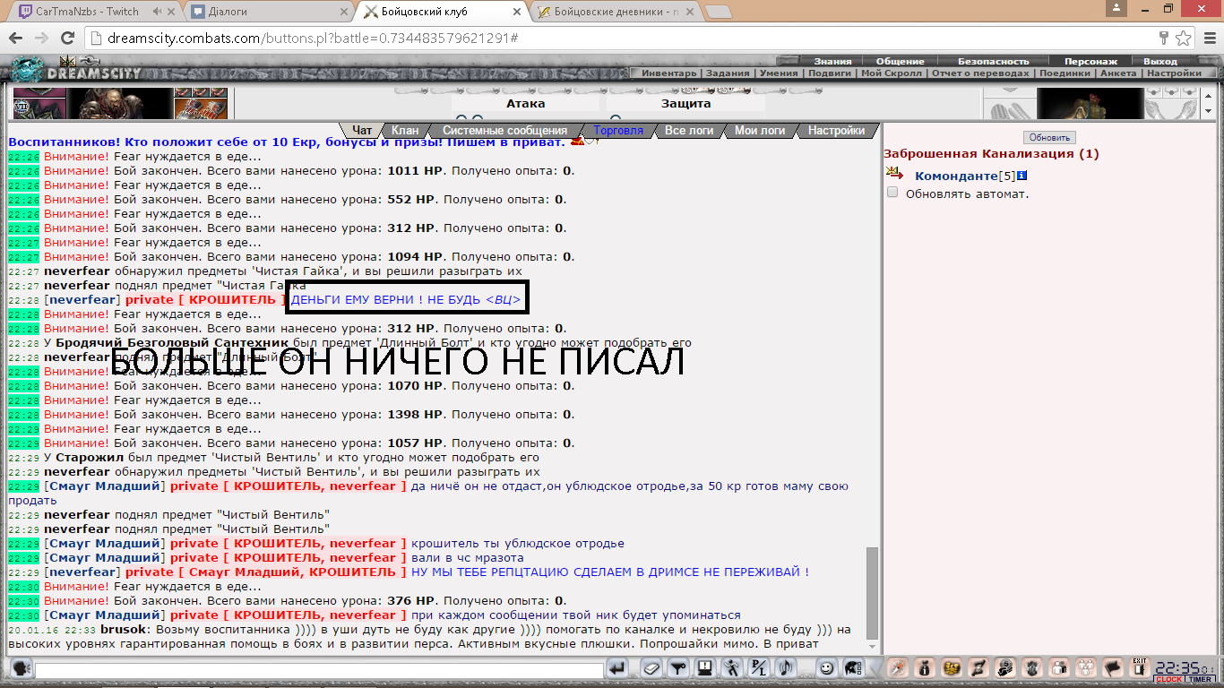Click the exclamation-mark monitor icon in toolbar
Screen dimensions: 1224x688
point(705,667)
